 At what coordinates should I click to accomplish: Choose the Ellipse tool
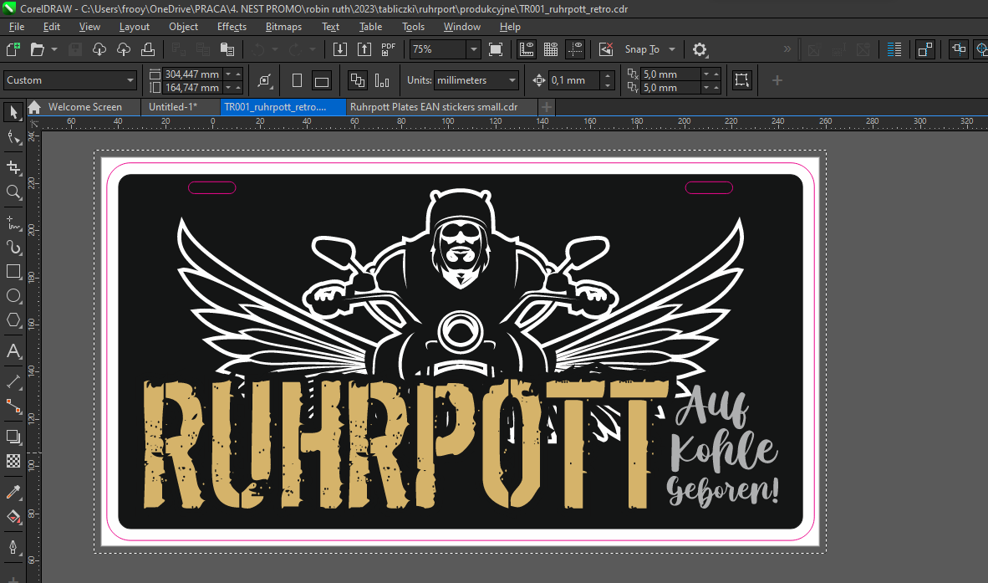tap(13, 295)
